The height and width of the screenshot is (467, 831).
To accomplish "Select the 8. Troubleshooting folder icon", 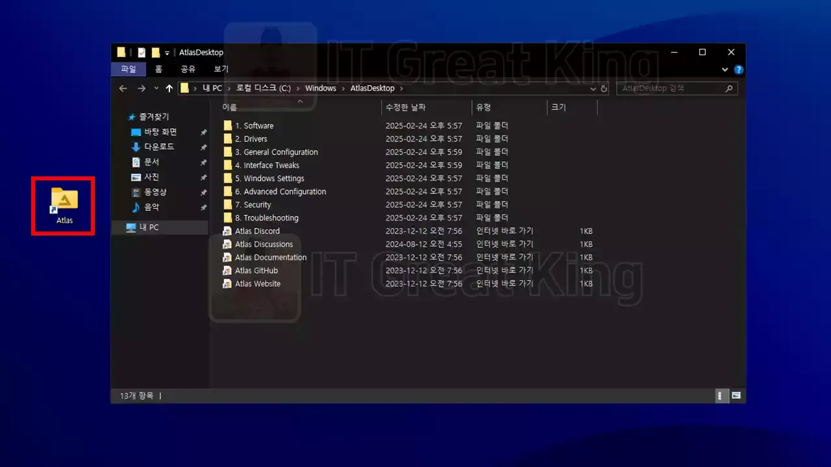I will point(227,218).
